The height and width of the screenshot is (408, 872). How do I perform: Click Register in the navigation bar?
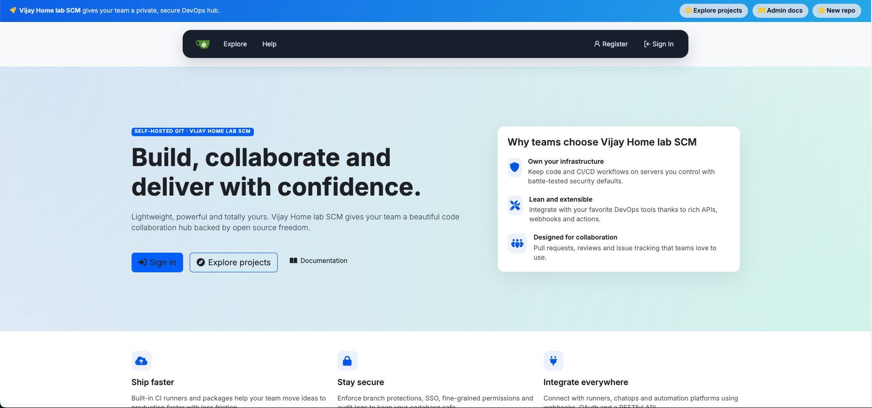(611, 44)
